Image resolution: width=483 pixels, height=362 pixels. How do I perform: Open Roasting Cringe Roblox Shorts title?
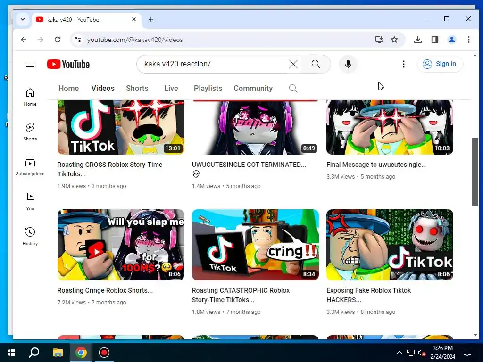[x=105, y=290]
